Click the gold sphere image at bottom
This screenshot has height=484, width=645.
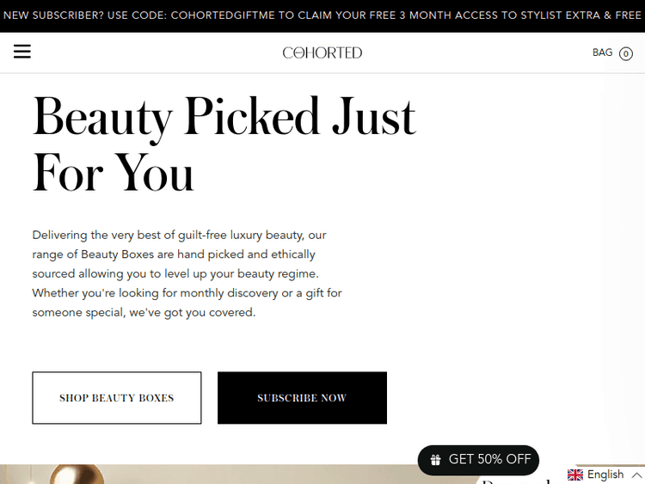76,475
